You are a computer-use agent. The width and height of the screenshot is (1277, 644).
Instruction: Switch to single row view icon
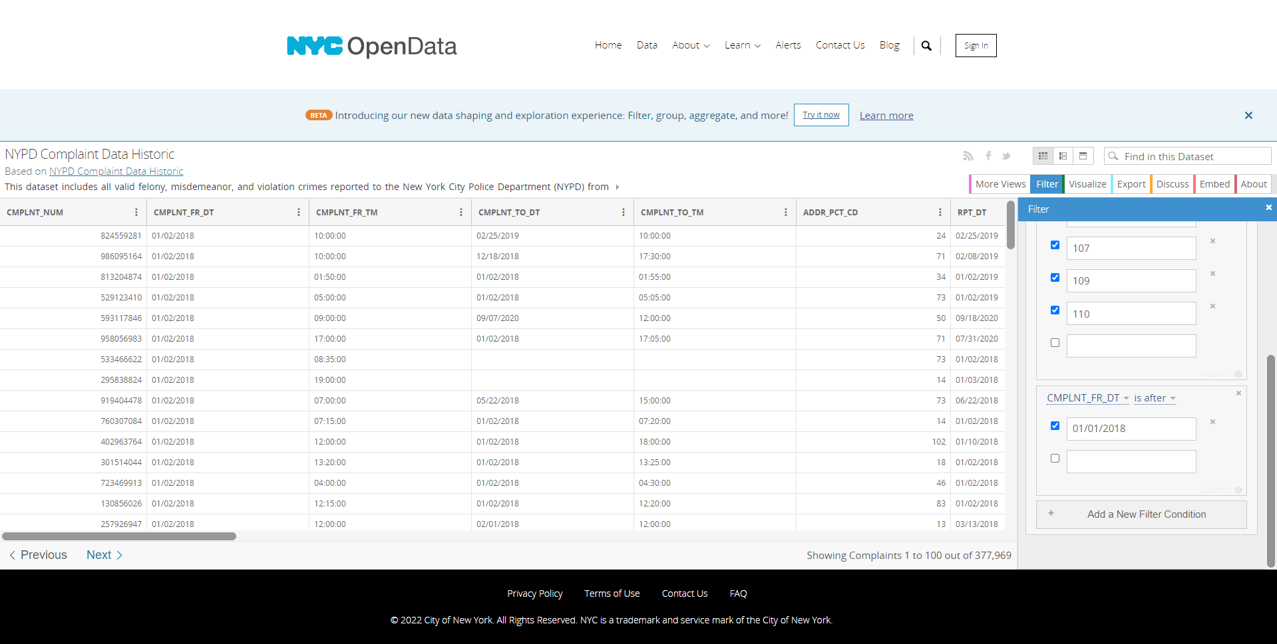pyautogui.click(x=1083, y=156)
